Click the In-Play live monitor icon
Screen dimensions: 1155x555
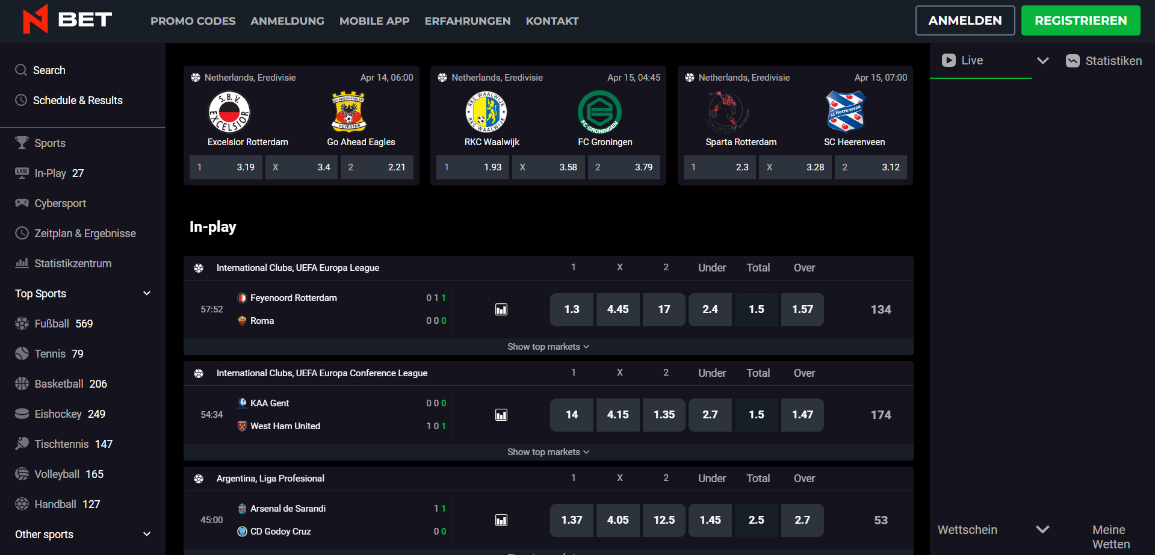tap(22, 173)
